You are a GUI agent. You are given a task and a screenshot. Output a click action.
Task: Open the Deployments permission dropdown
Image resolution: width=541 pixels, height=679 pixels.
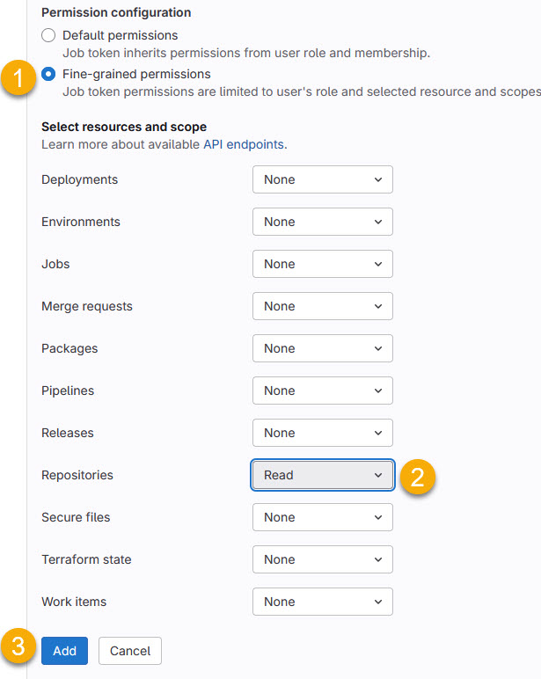pos(322,179)
